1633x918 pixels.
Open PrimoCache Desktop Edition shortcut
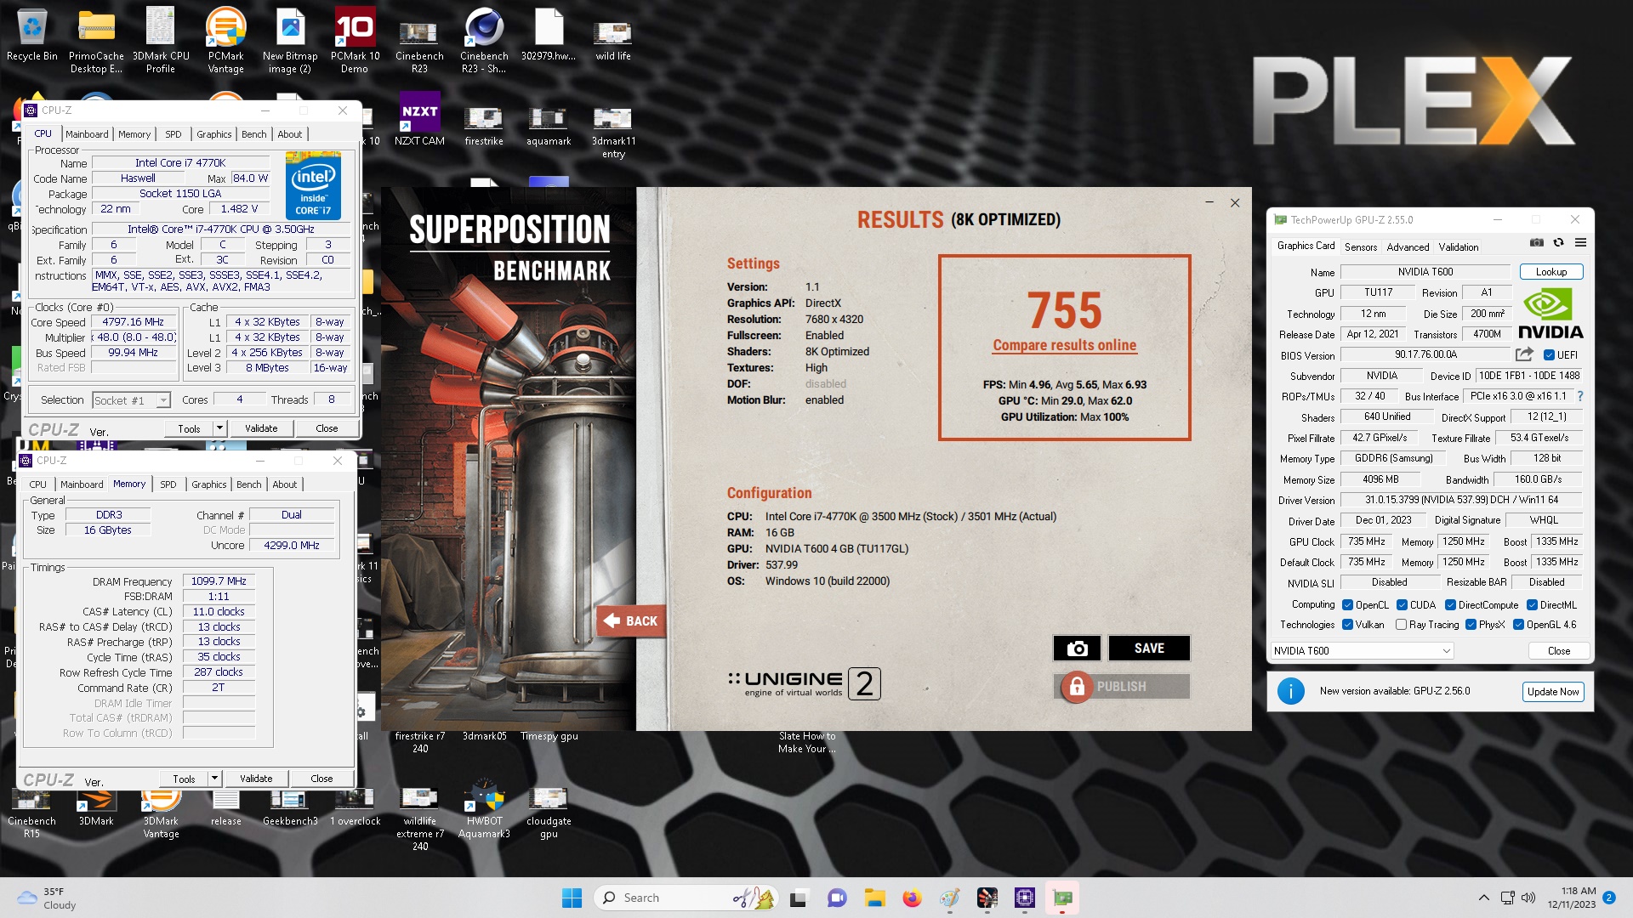click(x=96, y=40)
